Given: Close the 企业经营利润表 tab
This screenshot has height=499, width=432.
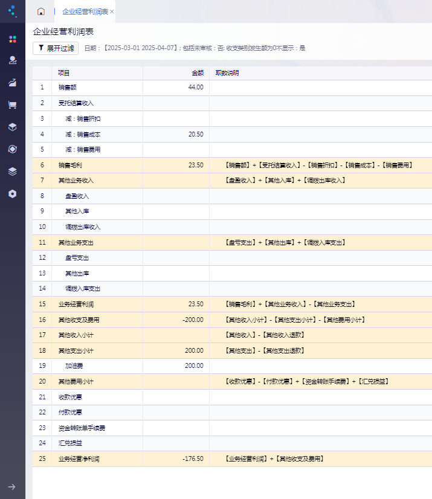Looking at the screenshot, I should point(112,11).
